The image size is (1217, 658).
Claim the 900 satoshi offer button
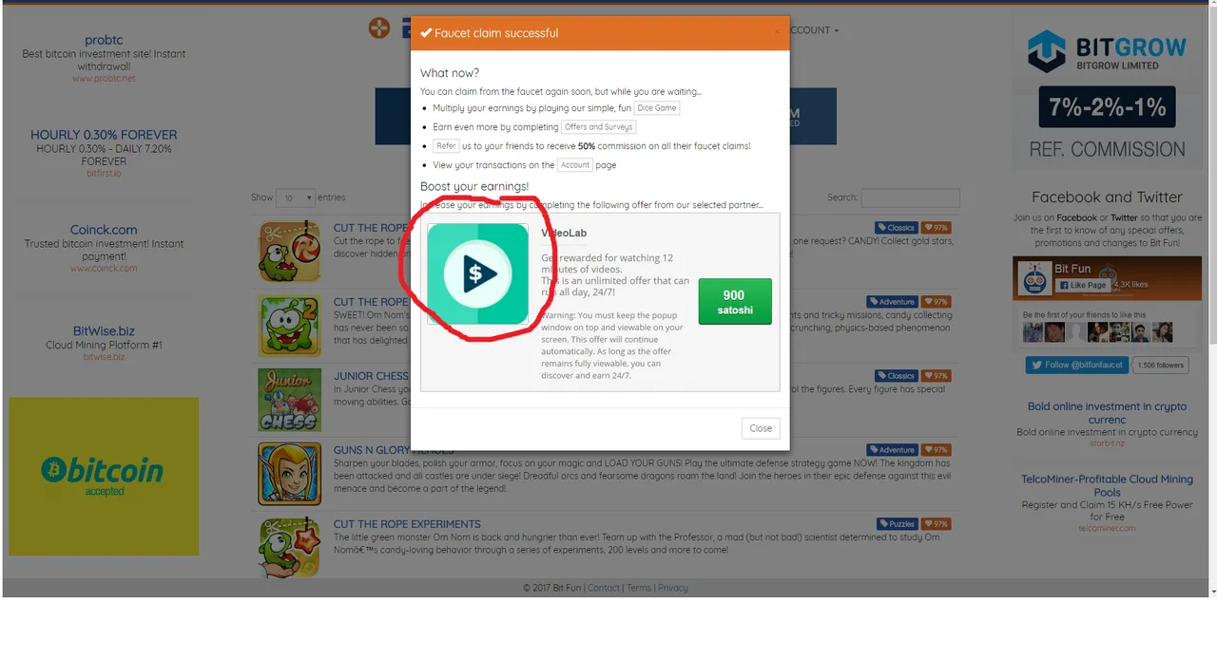(735, 302)
